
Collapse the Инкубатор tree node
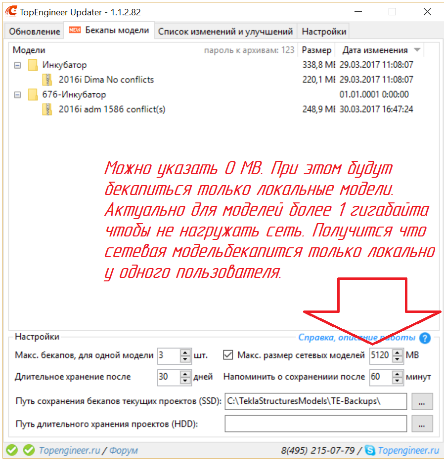17,65
